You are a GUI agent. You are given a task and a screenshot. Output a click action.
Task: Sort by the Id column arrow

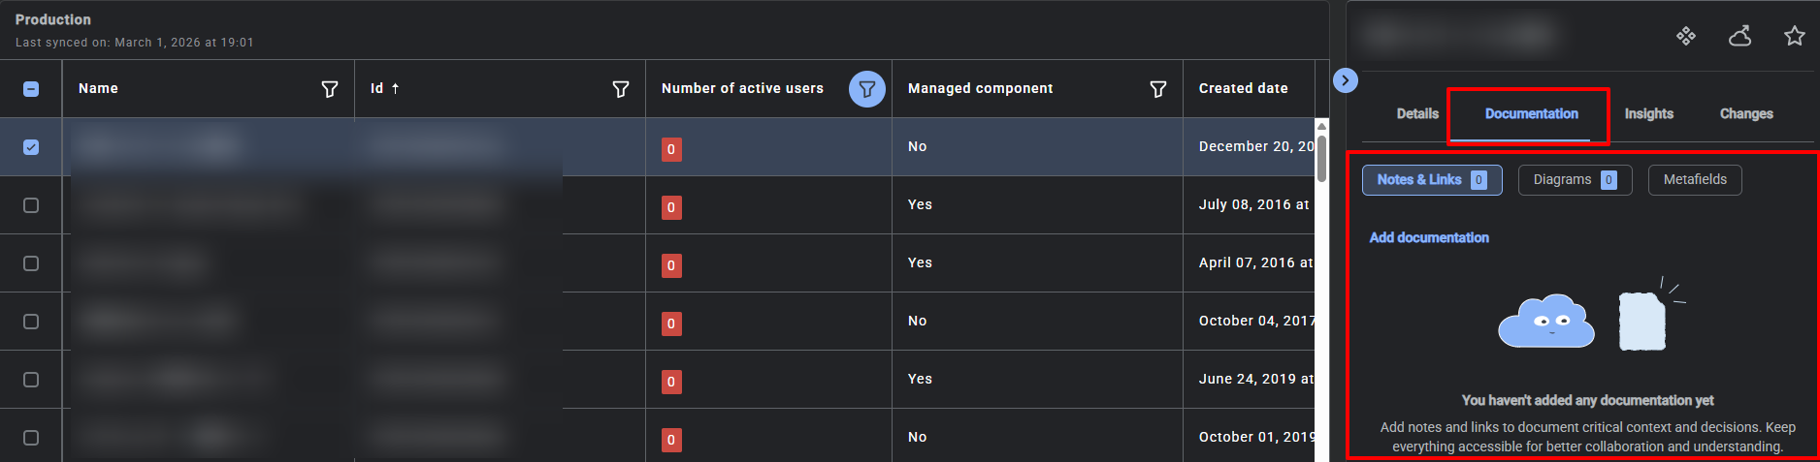point(396,88)
